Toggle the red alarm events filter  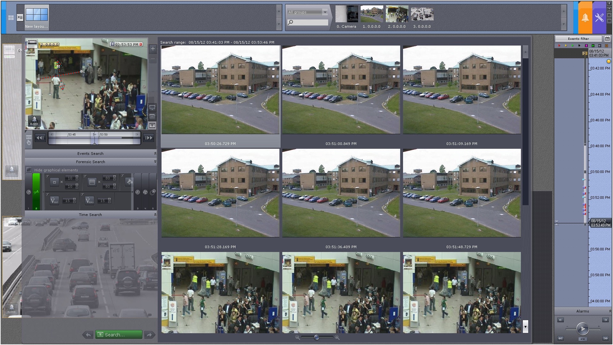pyautogui.click(x=559, y=46)
